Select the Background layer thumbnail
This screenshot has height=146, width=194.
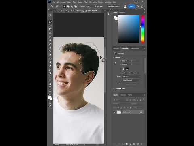pyautogui.click(x=119, y=112)
